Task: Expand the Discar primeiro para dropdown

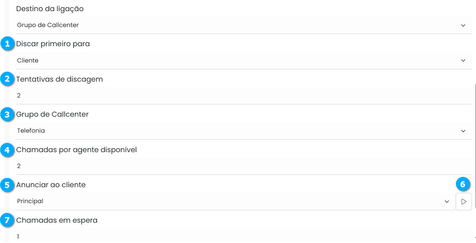Action: point(239,61)
